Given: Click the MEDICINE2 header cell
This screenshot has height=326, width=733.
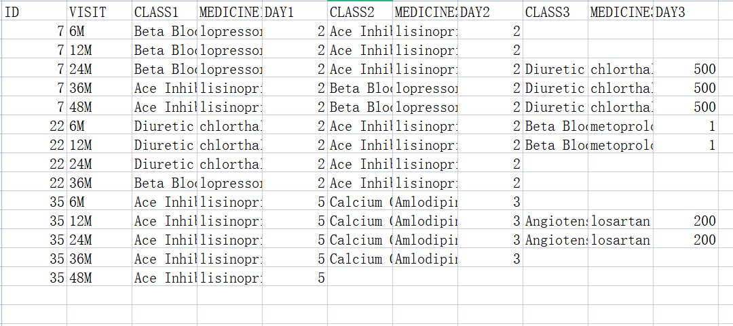Looking at the screenshot, I should 425,12.
